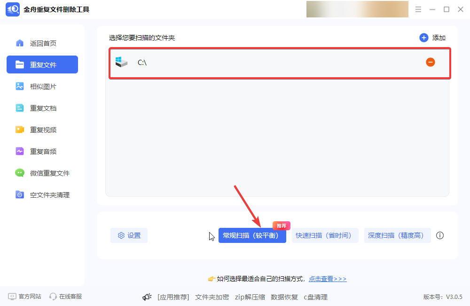Click the [应用推荐] label
Image resolution: width=470 pixels, height=306 pixels.
point(173,297)
